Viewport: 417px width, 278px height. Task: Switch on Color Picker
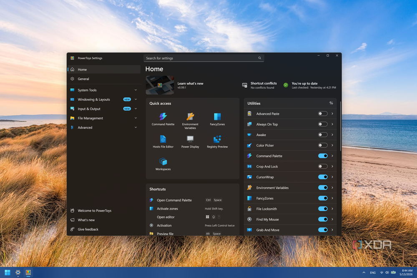323,145
